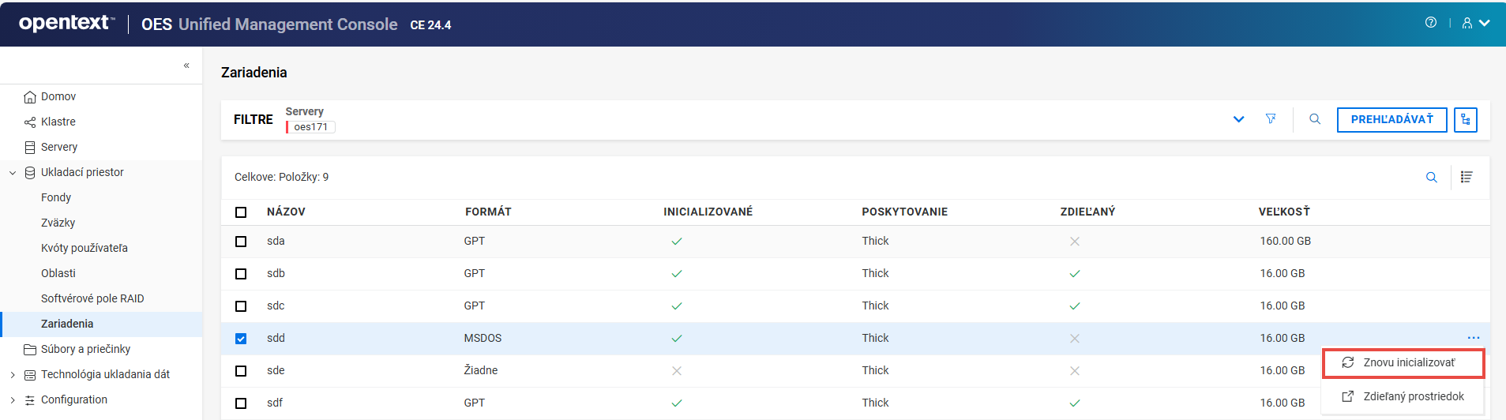
Task: Sort table by VEĽKOSŤ column header
Action: tap(1284, 212)
